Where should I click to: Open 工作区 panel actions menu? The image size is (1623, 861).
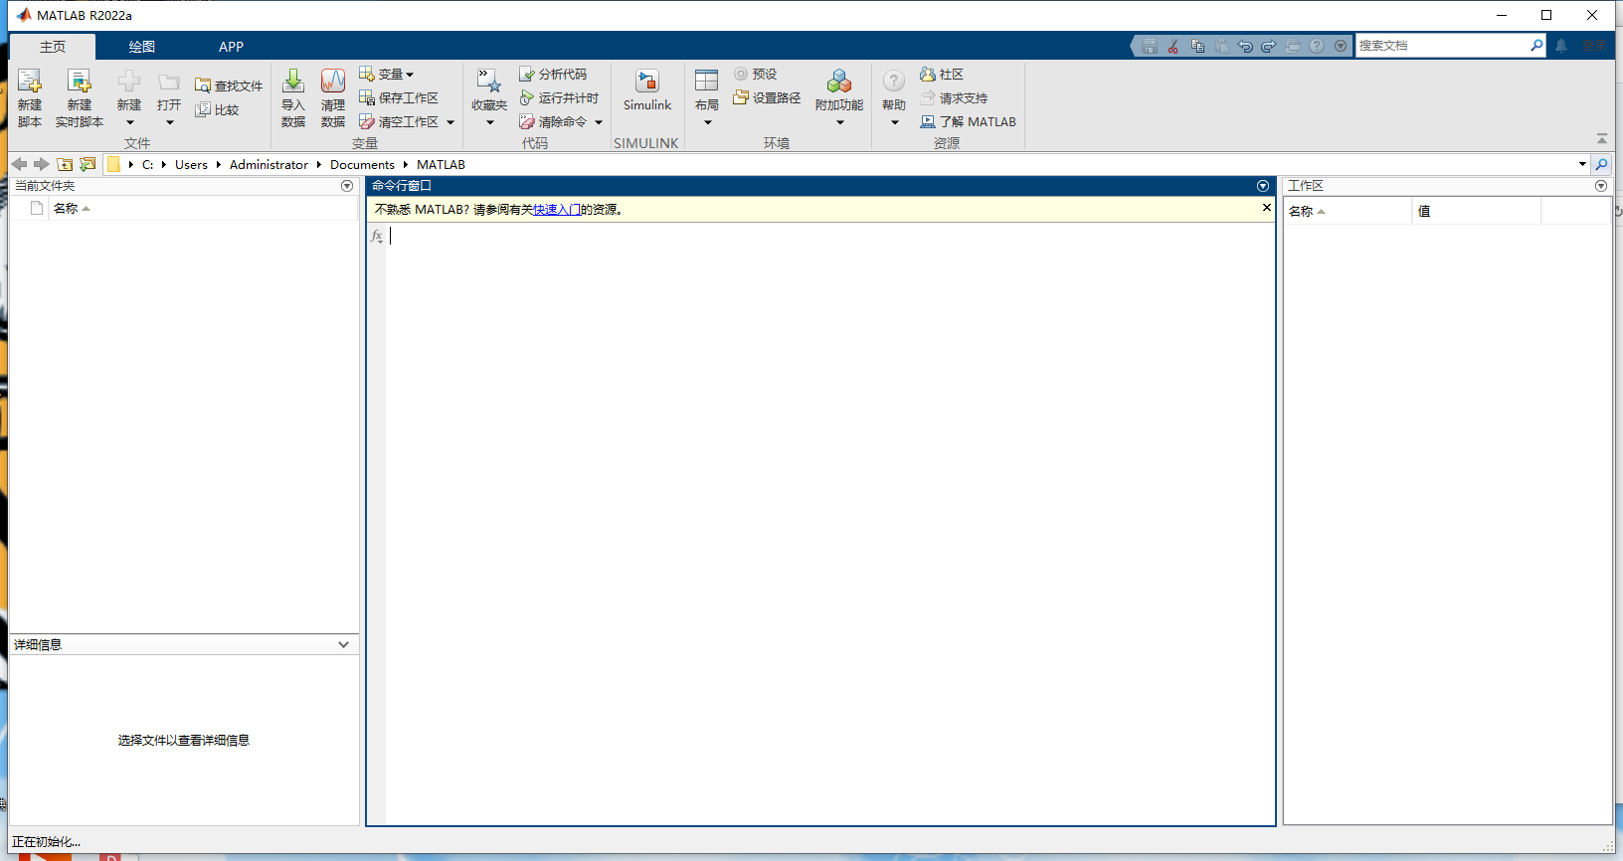pyautogui.click(x=1601, y=186)
